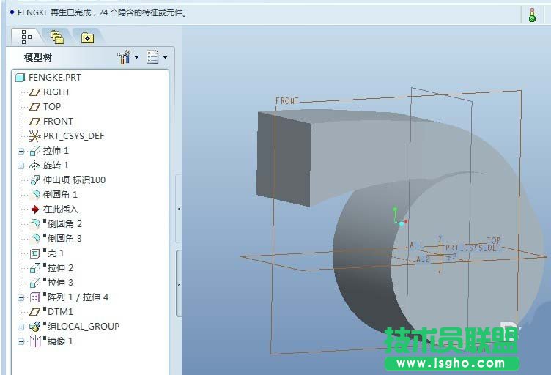551x375 pixels.
Task: Click the 拉伸 1 extrude icon
Action: point(34,152)
